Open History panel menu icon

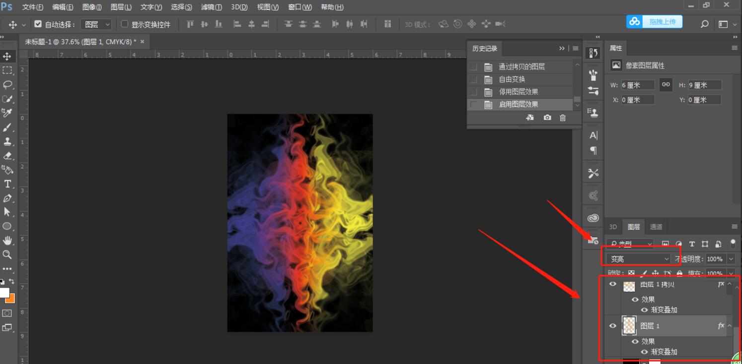click(x=576, y=48)
